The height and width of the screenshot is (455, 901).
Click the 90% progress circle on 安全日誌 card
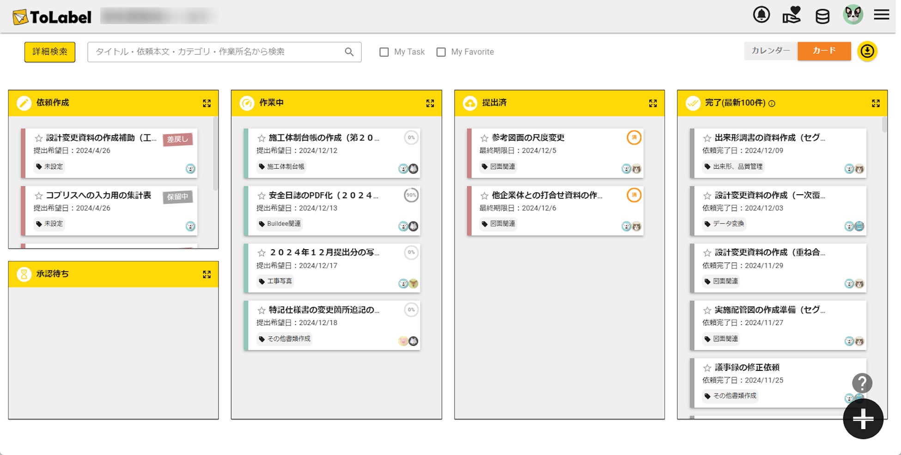click(411, 195)
